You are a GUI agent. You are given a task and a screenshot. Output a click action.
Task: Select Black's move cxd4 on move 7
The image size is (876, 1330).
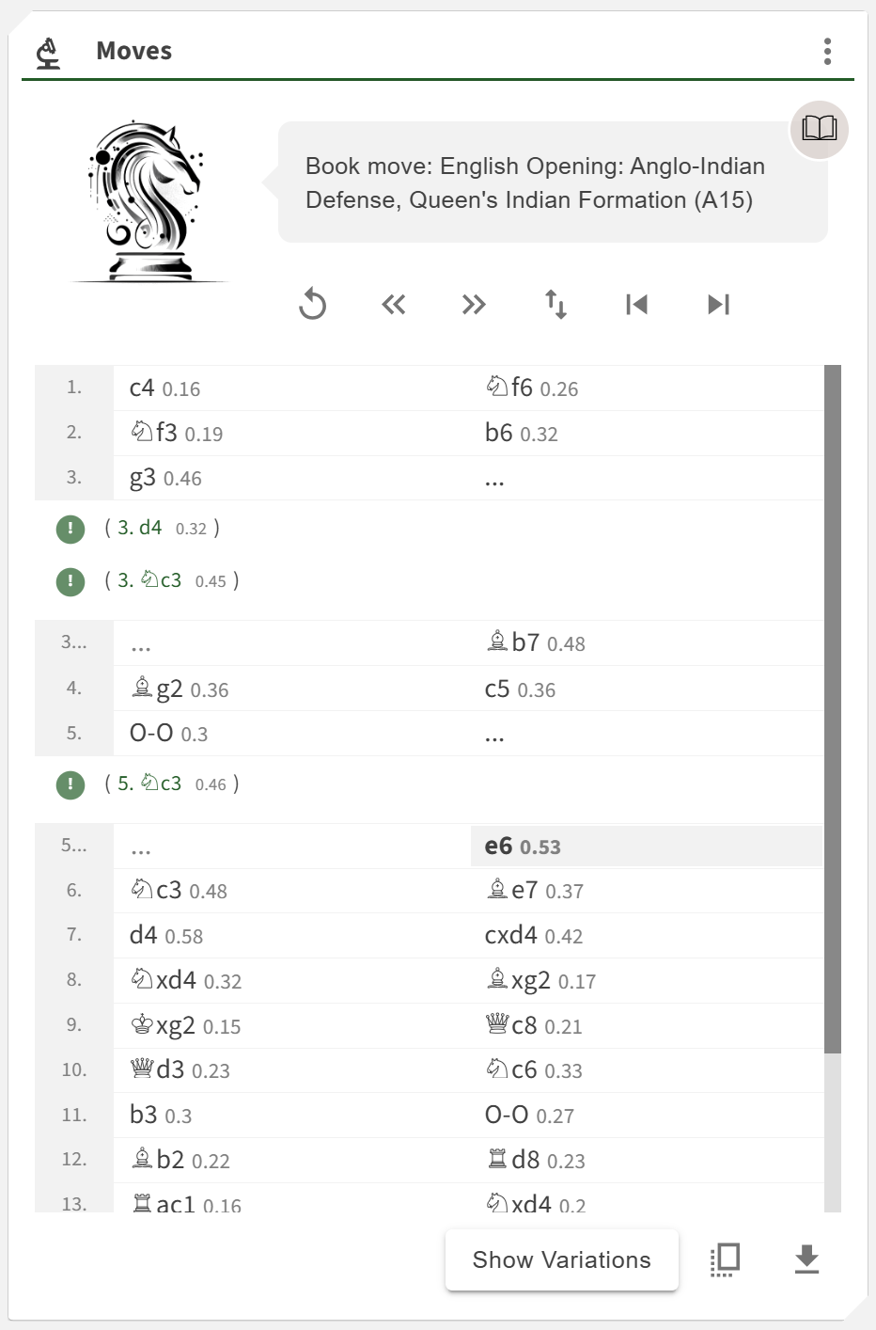point(510,936)
